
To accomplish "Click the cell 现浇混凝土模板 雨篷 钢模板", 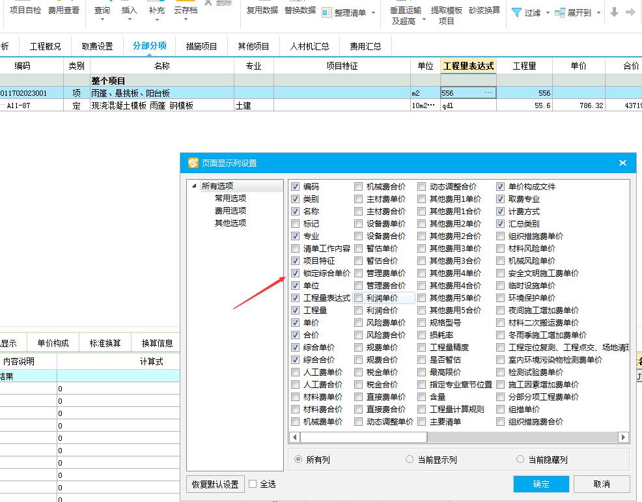I will 161,105.
